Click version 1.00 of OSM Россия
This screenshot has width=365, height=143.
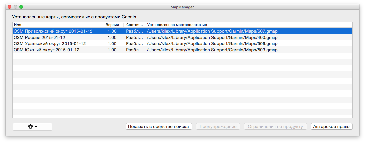coord(112,37)
